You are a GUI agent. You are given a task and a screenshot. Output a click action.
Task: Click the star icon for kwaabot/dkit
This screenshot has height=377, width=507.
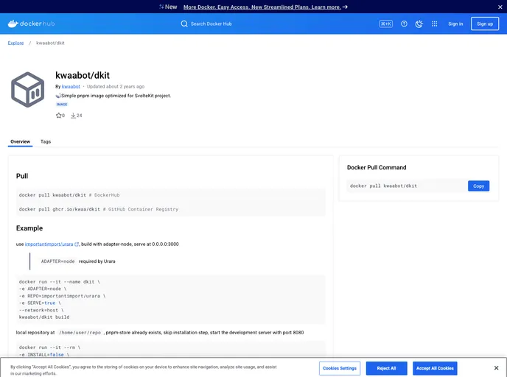(58, 116)
